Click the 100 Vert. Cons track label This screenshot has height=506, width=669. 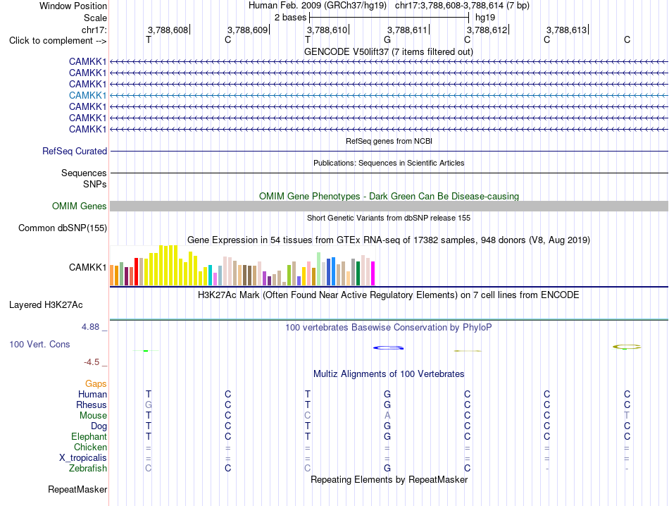(x=39, y=344)
